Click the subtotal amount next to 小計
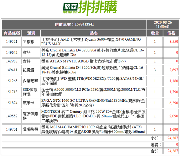The image size is (180, 156). [173, 138]
